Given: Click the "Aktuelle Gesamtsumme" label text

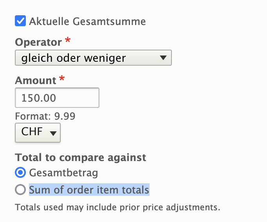Looking at the screenshot, I should [x=87, y=21].
